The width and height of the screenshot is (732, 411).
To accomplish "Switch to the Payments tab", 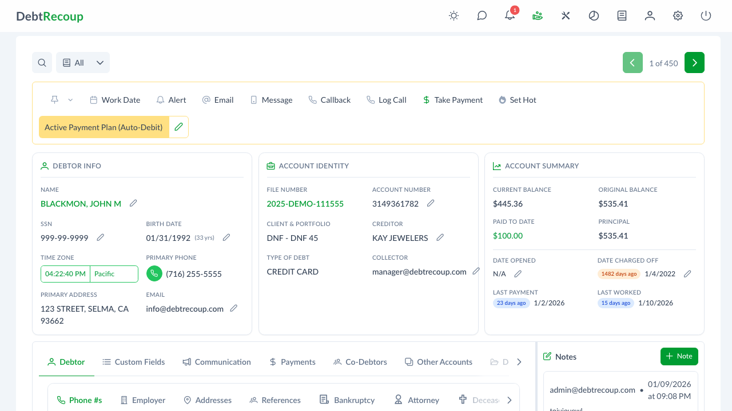I will [x=292, y=361].
